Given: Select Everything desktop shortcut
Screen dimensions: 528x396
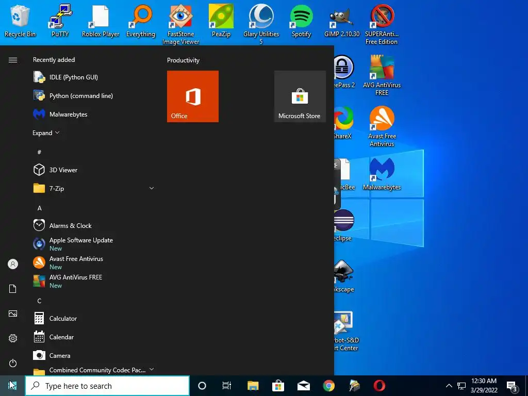Looking at the screenshot, I should click(141, 20).
